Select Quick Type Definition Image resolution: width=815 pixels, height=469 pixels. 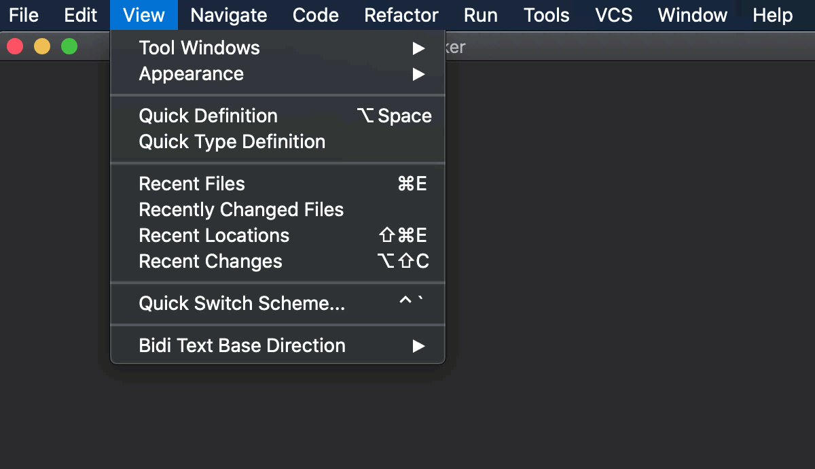pyautogui.click(x=232, y=141)
